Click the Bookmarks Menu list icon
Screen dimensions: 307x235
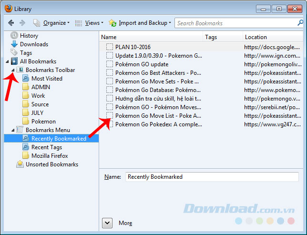point(20,130)
